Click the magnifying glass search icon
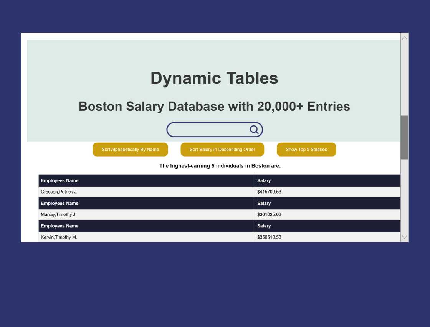The height and width of the screenshot is (327, 430). pyautogui.click(x=254, y=130)
